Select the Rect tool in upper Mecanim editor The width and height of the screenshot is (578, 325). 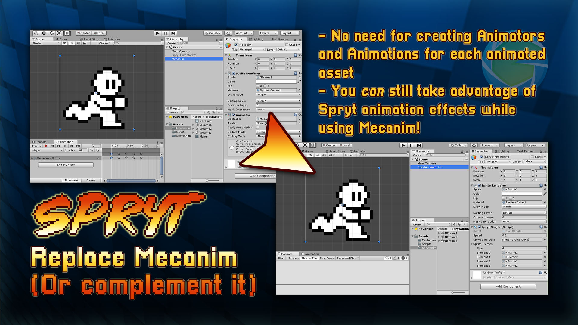[67, 33]
